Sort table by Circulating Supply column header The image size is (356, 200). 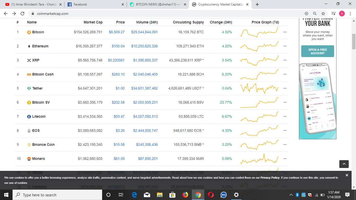click(x=188, y=22)
